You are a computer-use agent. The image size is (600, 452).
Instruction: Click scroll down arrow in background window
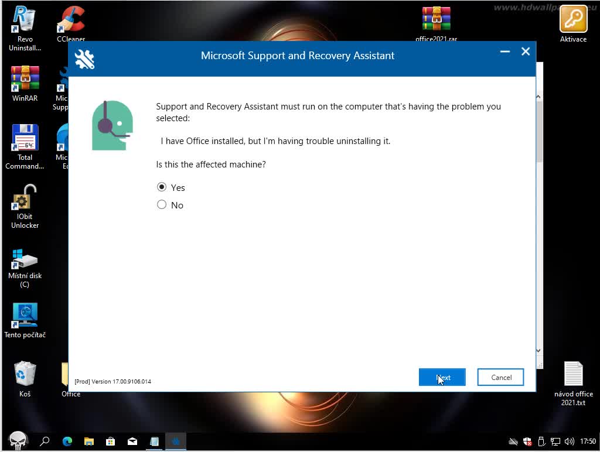click(x=538, y=350)
